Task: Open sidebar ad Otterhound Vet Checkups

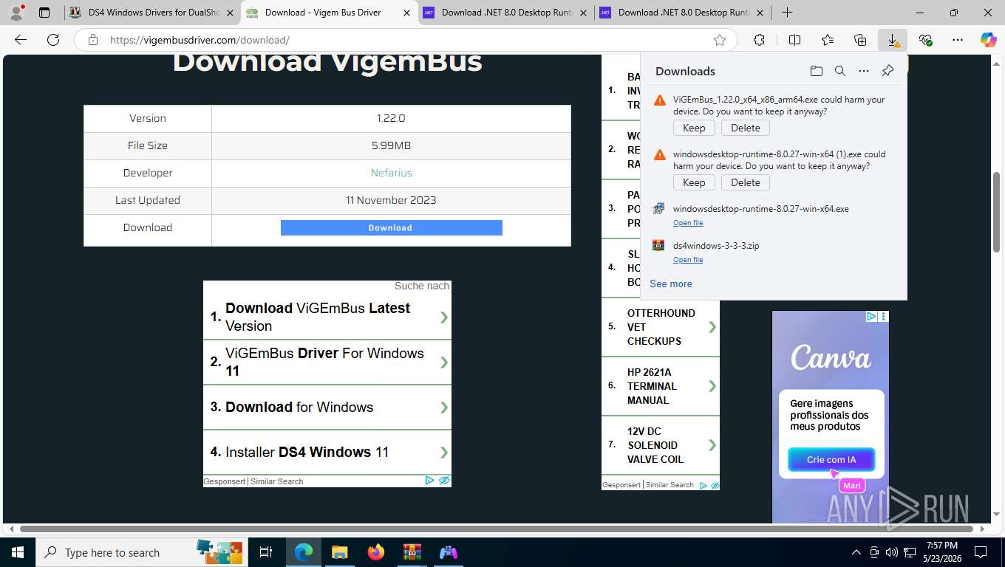Action: click(661, 327)
